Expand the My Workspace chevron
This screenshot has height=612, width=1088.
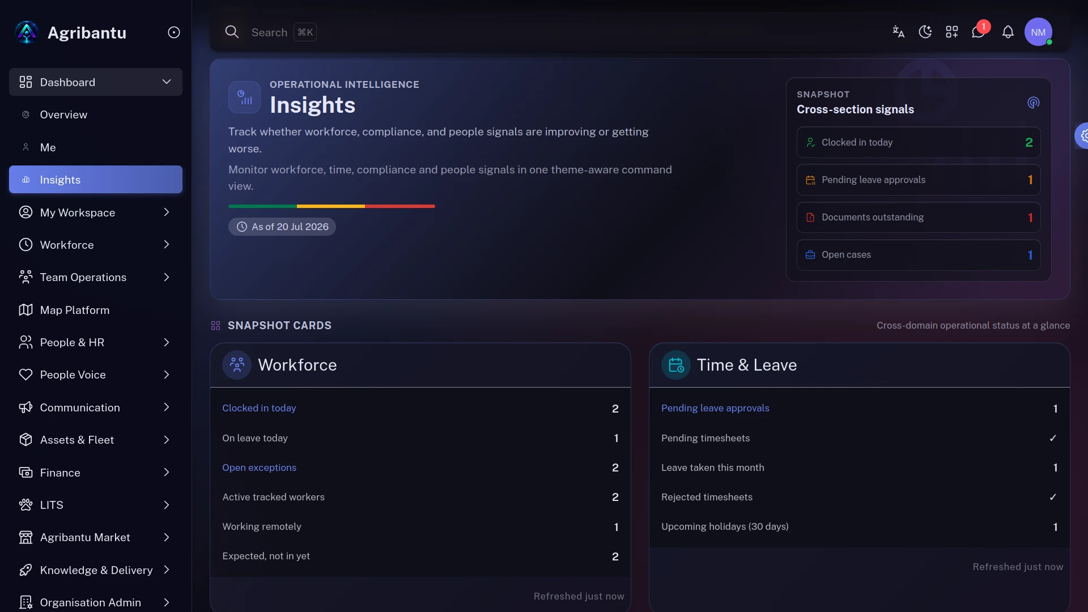tap(167, 212)
